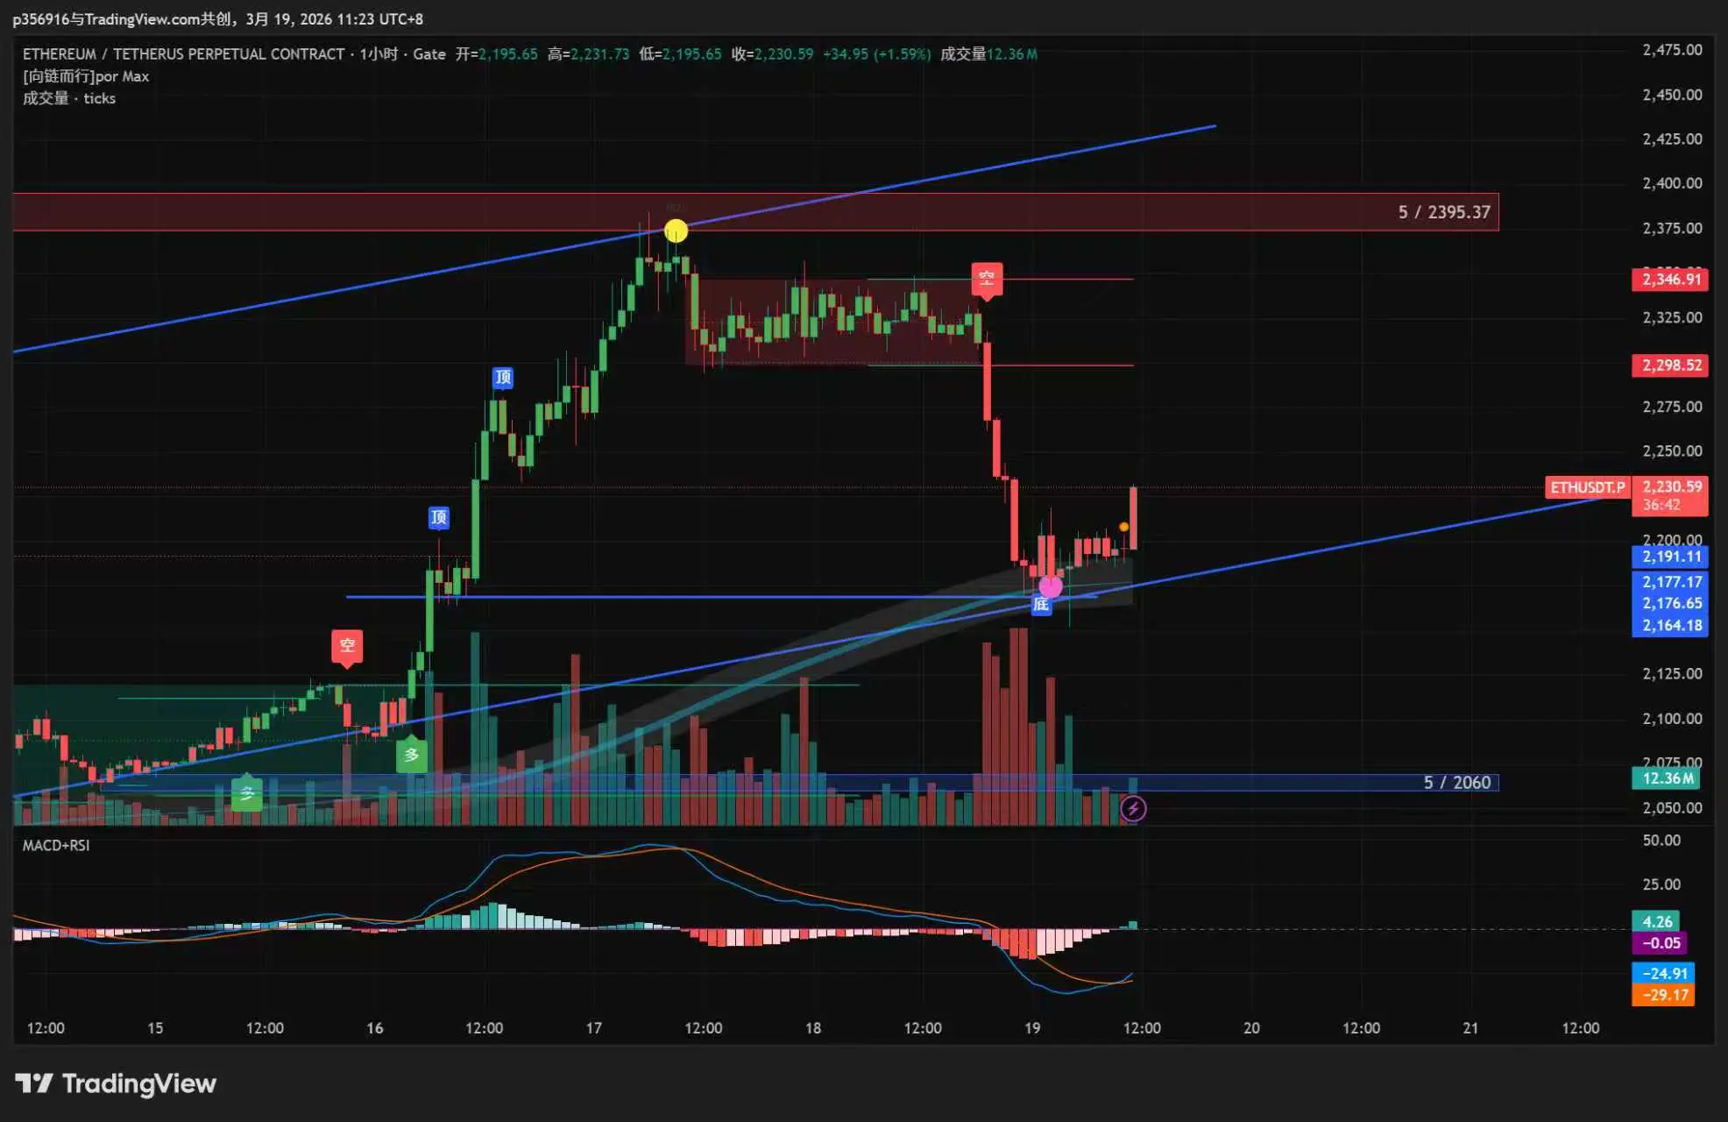The width and height of the screenshot is (1728, 1122).
Task: Click the small orange dot near the latest candle
Action: click(1124, 527)
